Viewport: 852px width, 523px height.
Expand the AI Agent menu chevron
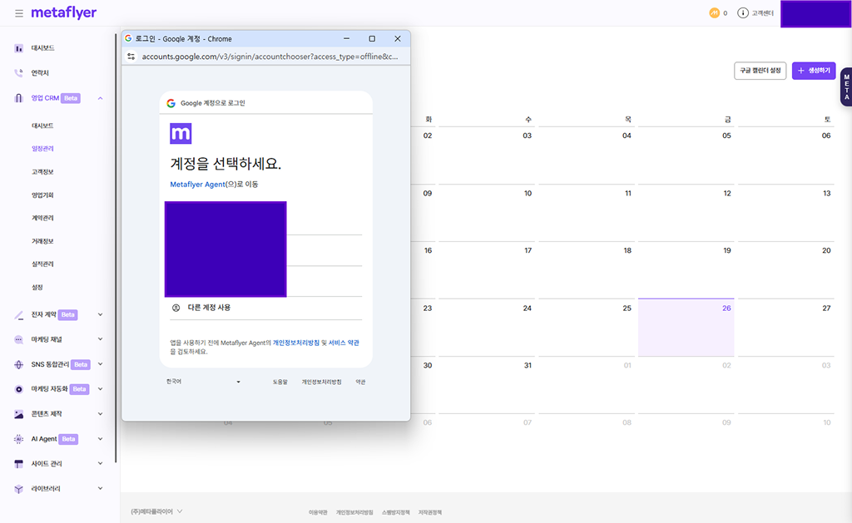click(101, 439)
